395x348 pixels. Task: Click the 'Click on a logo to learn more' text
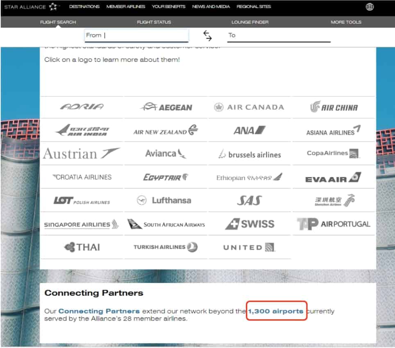tap(112, 60)
